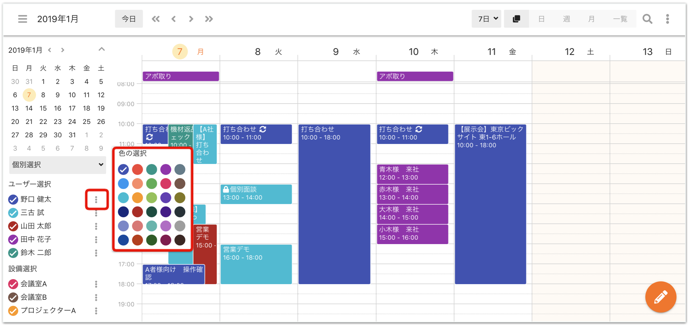Go to next period single-right arrow

[x=191, y=19]
